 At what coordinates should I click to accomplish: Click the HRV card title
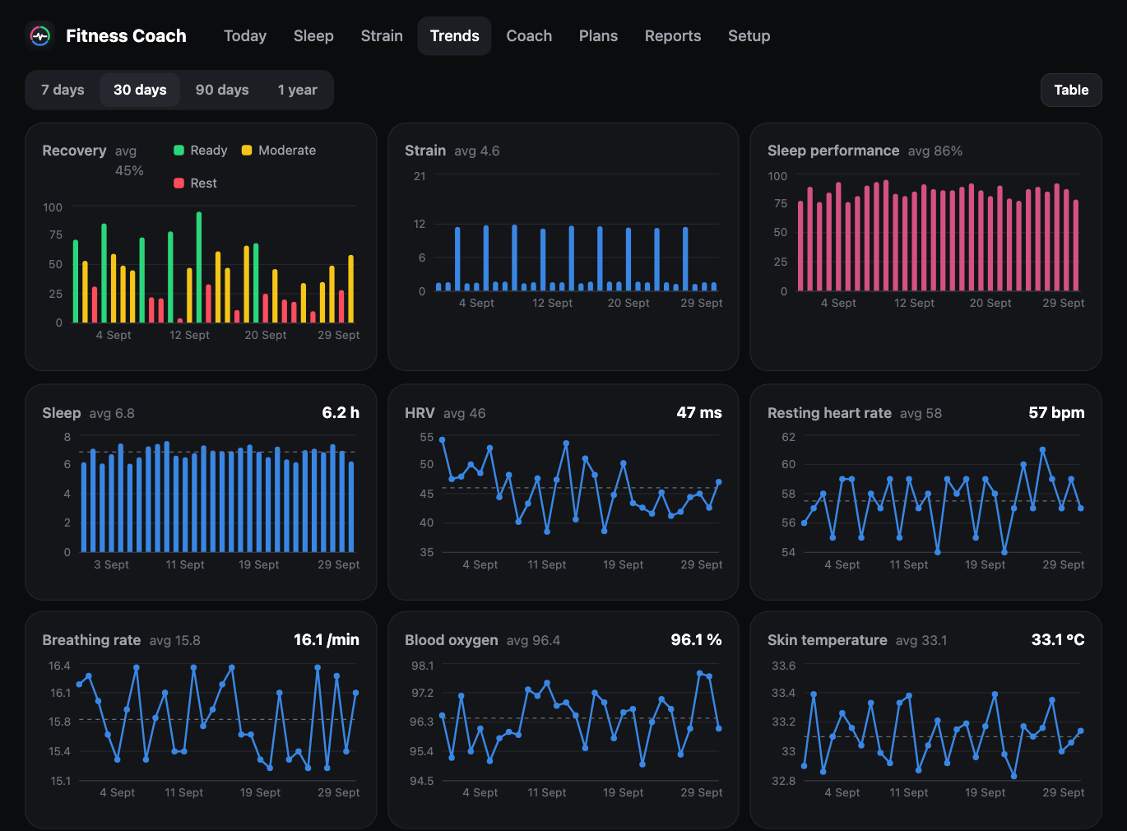[x=420, y=413]
